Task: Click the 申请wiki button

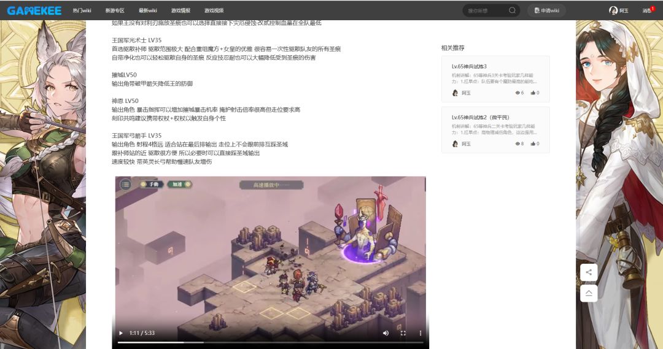Action: pyautogui.click(x=546, y=10)
